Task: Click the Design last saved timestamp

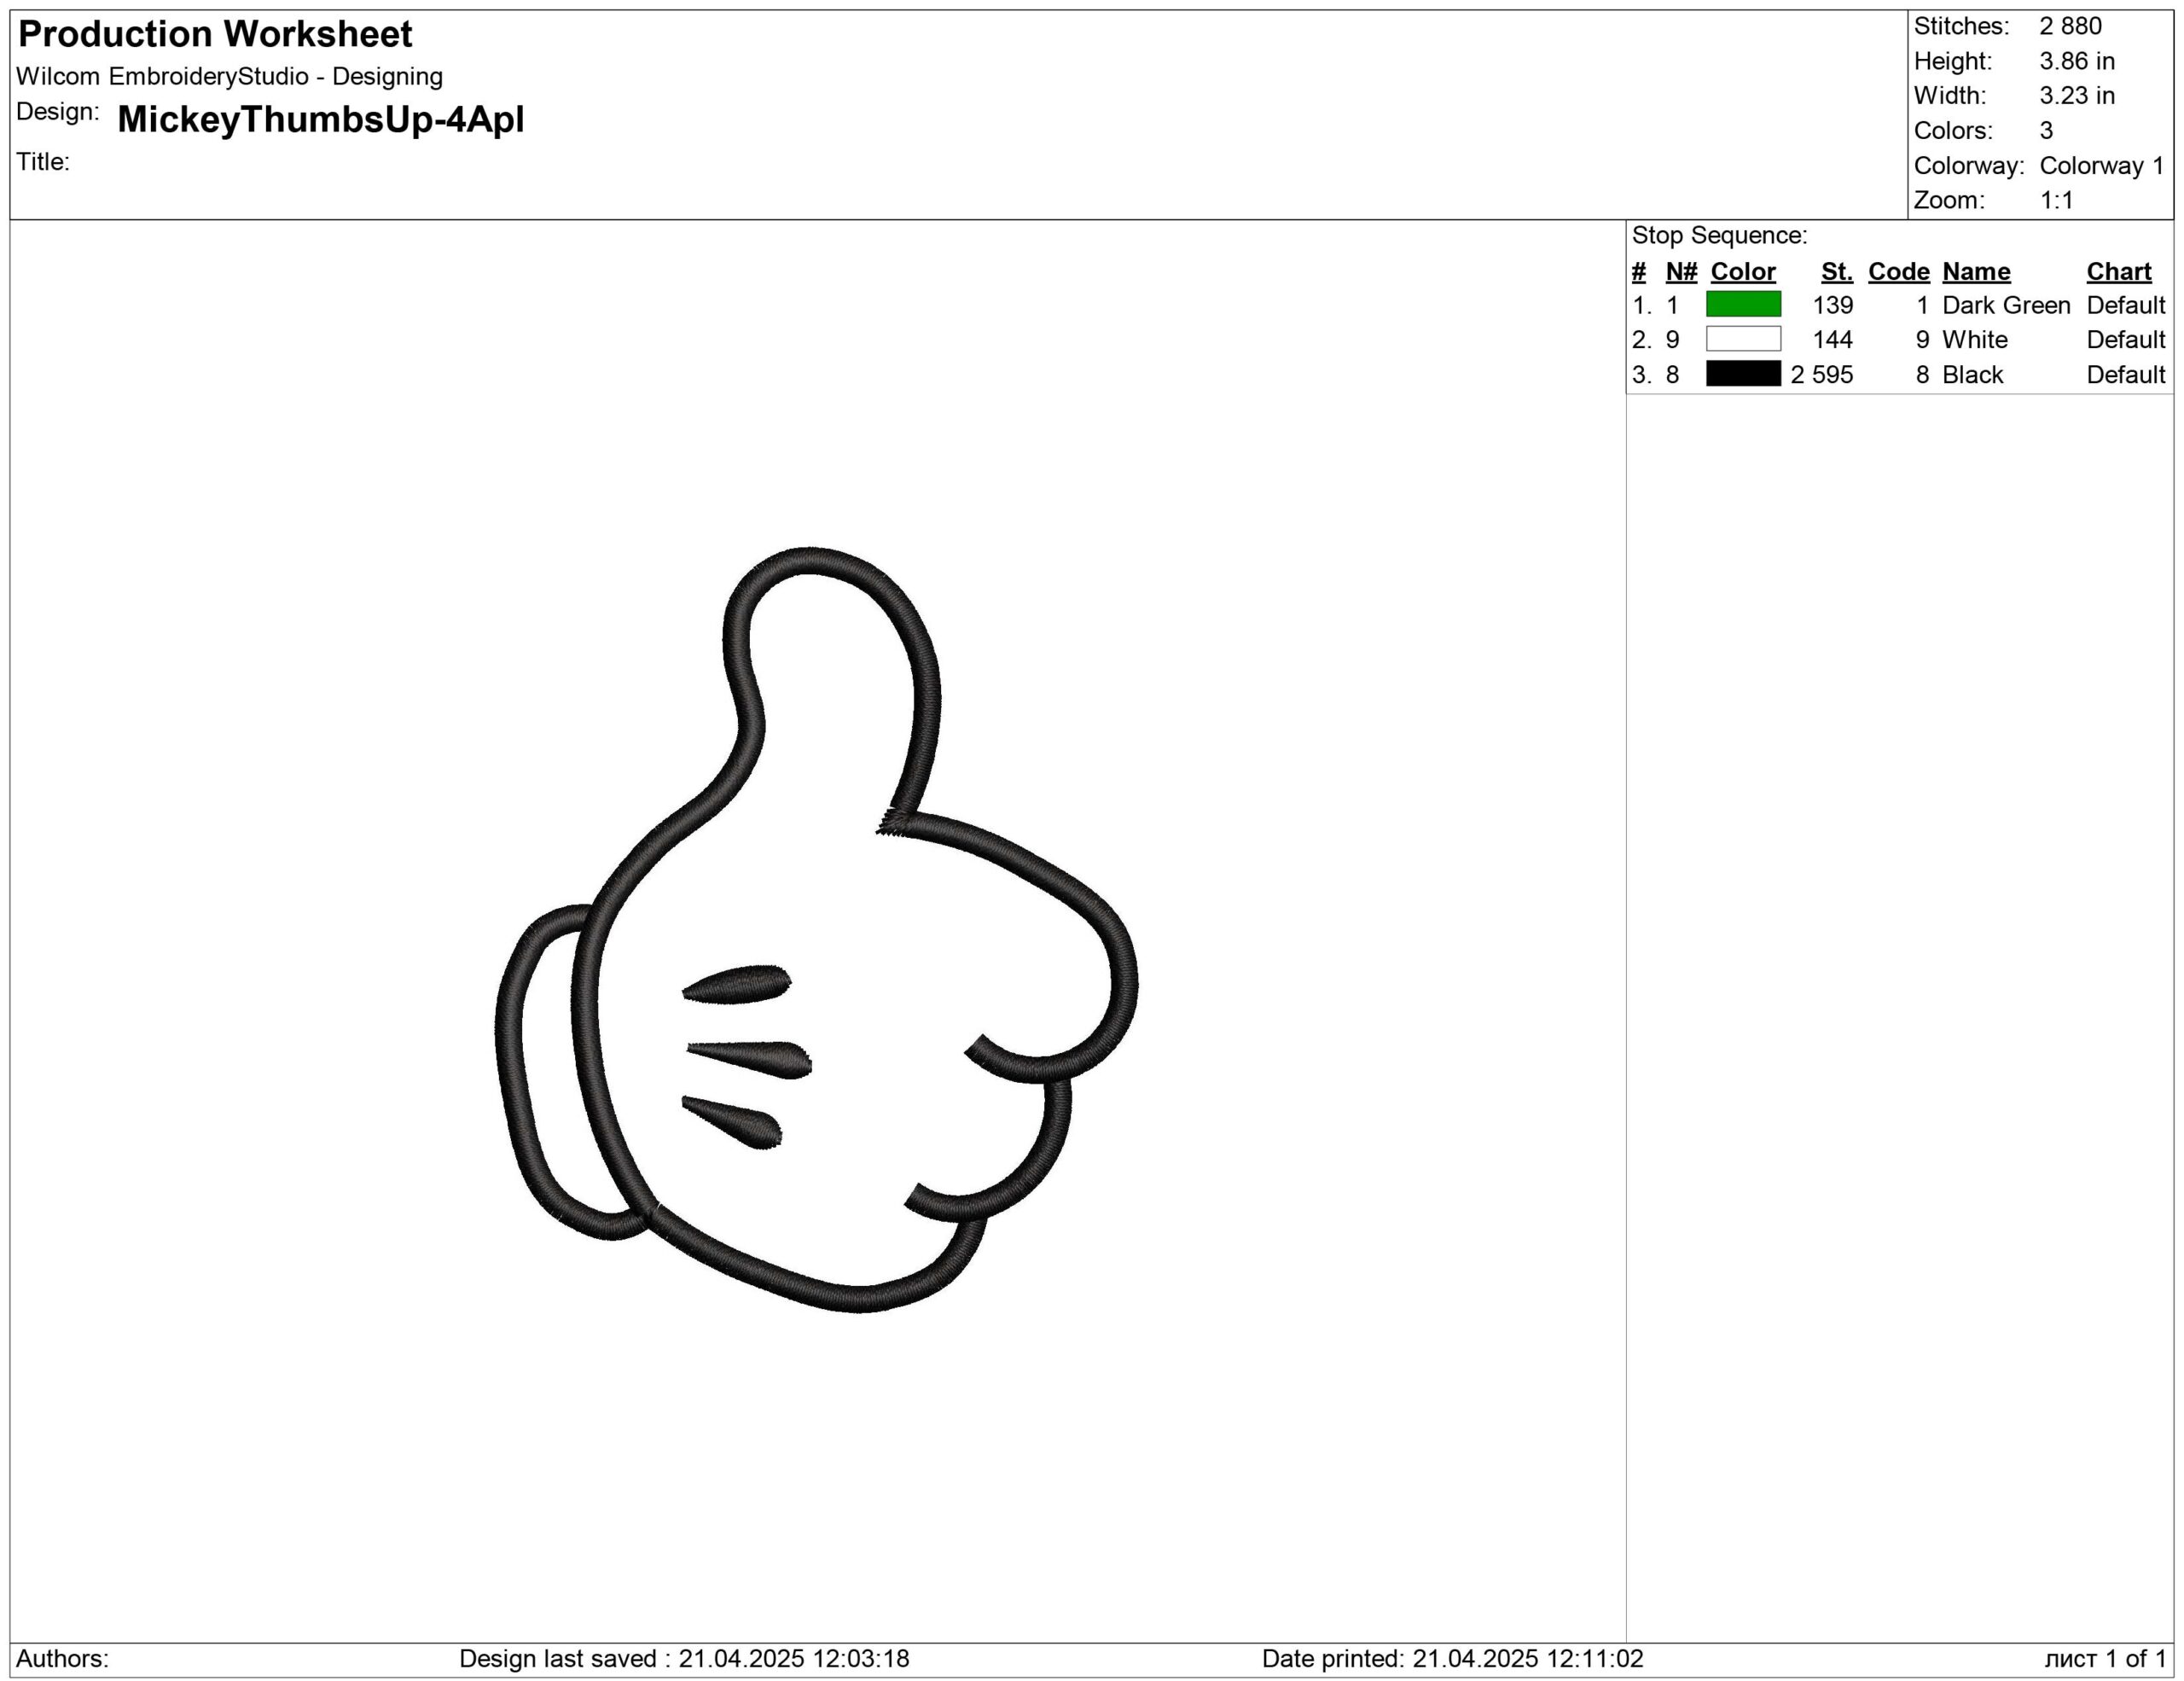Action: (684, 1658)
